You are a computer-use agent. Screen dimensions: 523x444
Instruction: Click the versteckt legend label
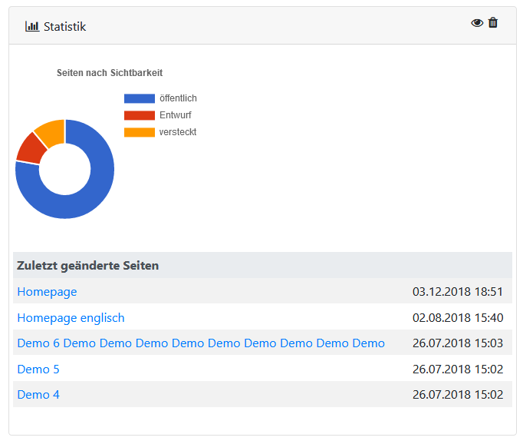click(178, 132)
